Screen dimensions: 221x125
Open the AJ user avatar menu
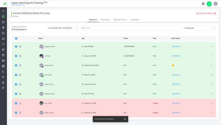215,4
